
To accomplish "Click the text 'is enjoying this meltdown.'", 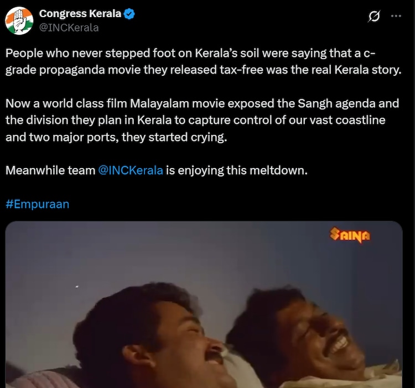I will click(237, 170).
